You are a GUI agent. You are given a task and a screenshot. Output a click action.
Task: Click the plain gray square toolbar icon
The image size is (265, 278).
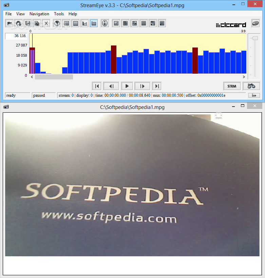76,23
